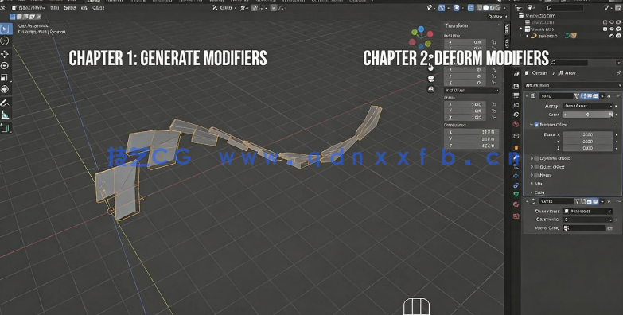Enable Constant Offset checkbox

[537, 158]
